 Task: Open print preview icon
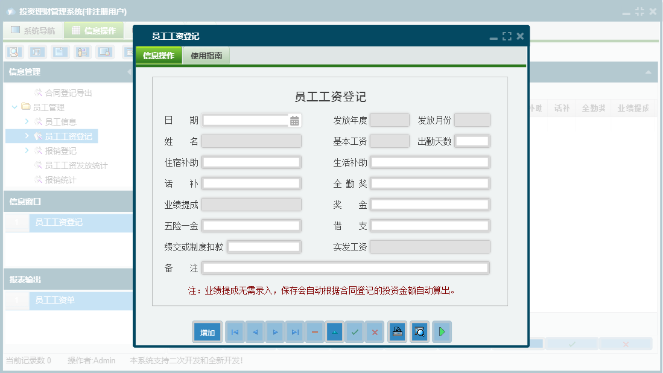point(419,331)
